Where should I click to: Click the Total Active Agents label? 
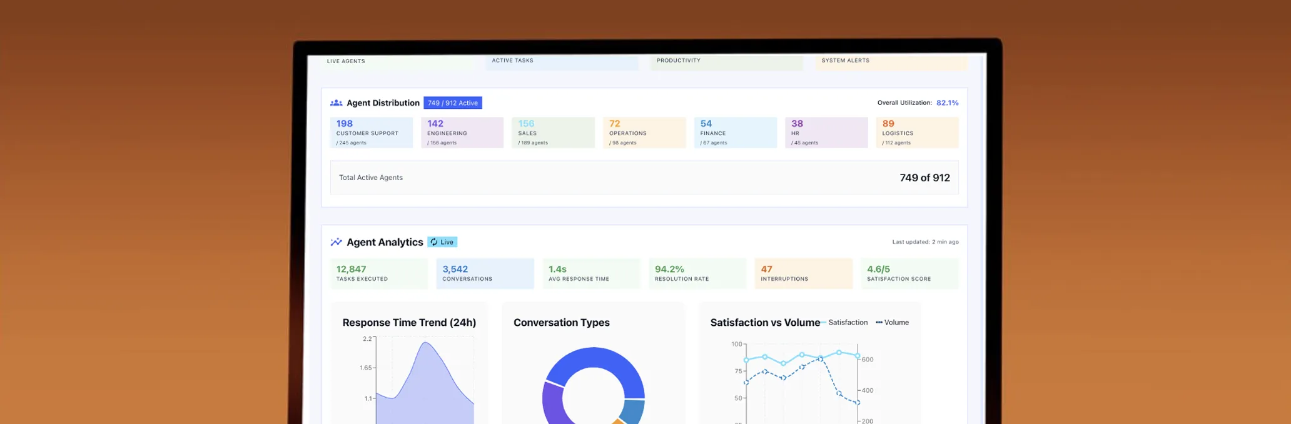coord(371,178)
